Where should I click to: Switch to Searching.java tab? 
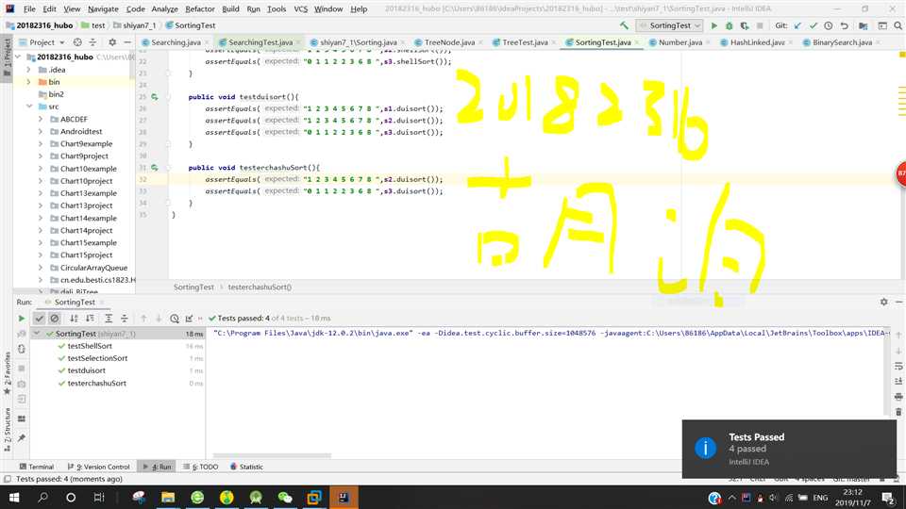[176, 42]
